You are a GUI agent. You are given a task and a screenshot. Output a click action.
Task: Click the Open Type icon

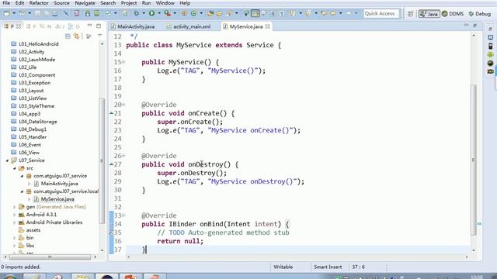pyautogui.click(x=210, y=13)
